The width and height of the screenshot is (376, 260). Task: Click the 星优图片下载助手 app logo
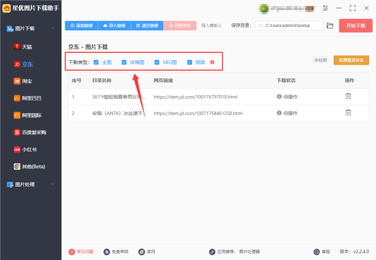click(6, 8)
